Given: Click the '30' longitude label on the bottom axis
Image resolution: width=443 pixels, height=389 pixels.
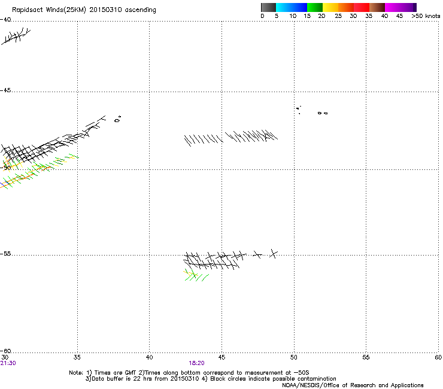Looking at the screenshot, I should 5,357.
